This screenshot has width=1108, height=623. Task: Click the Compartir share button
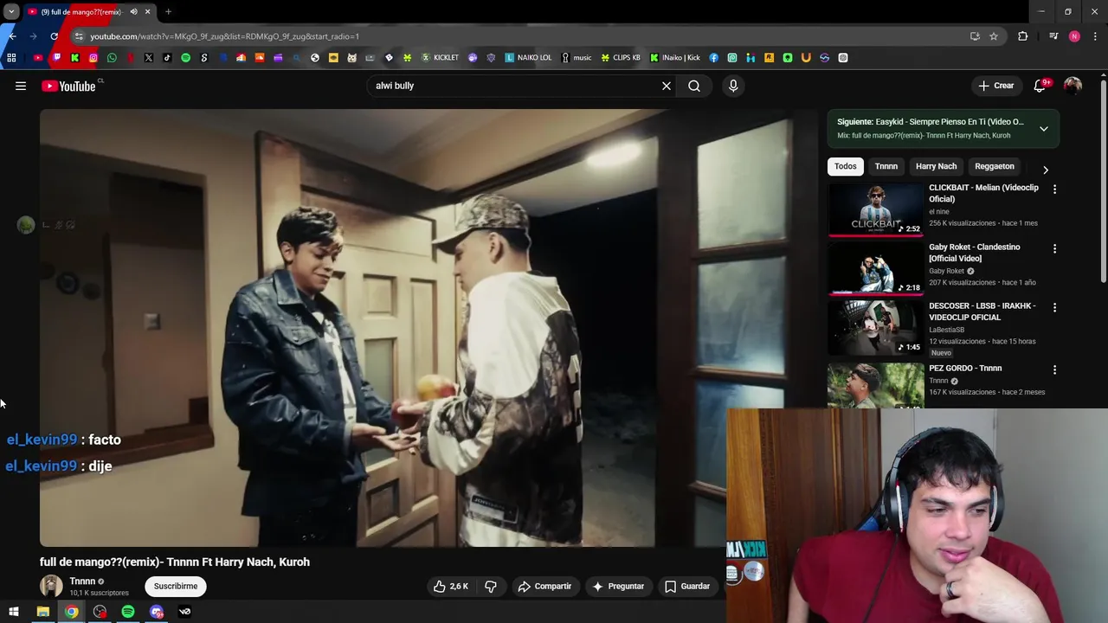[544, 586]
